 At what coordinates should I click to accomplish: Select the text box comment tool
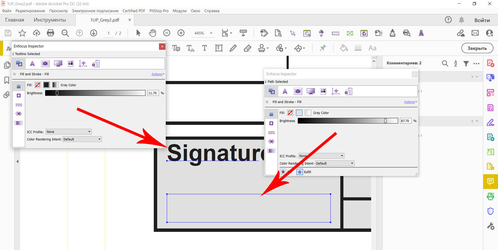click(x=219, y=48)
